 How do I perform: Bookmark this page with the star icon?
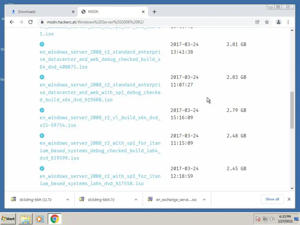point(267,22)
